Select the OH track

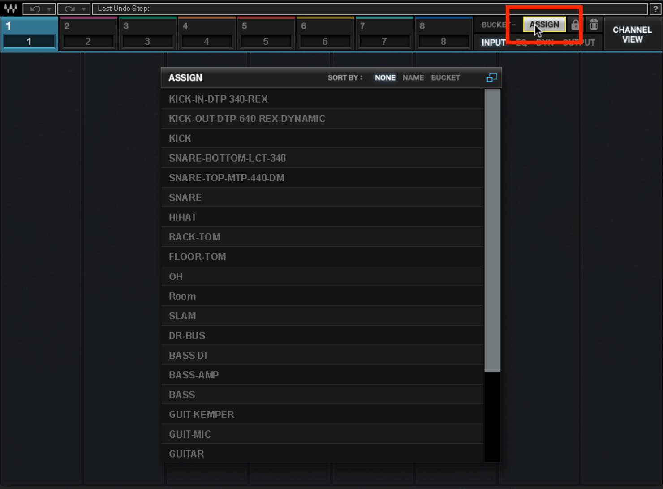(323, 276)
